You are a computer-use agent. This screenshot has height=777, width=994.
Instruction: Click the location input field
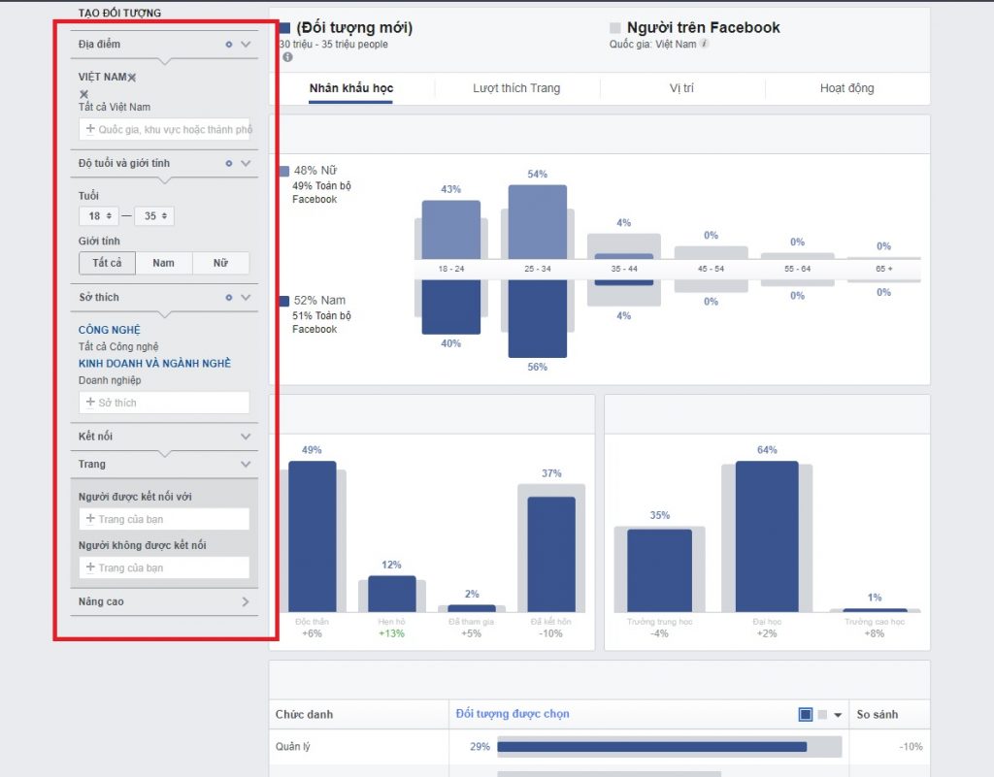[x=164, y=129]
